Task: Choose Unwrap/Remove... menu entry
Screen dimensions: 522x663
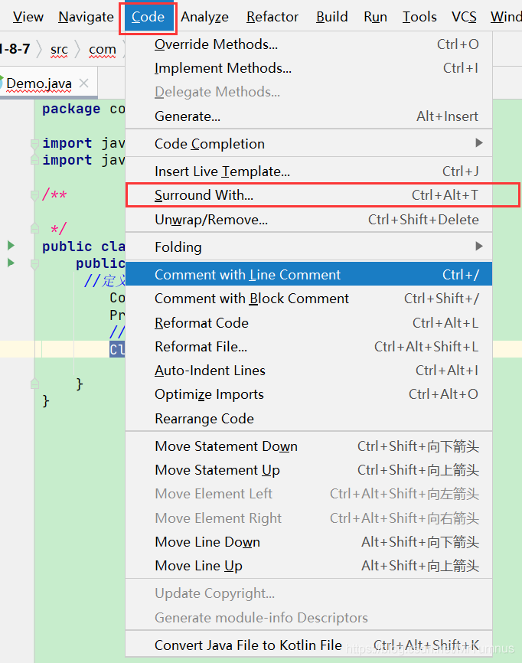Action: tap(308, 220)
